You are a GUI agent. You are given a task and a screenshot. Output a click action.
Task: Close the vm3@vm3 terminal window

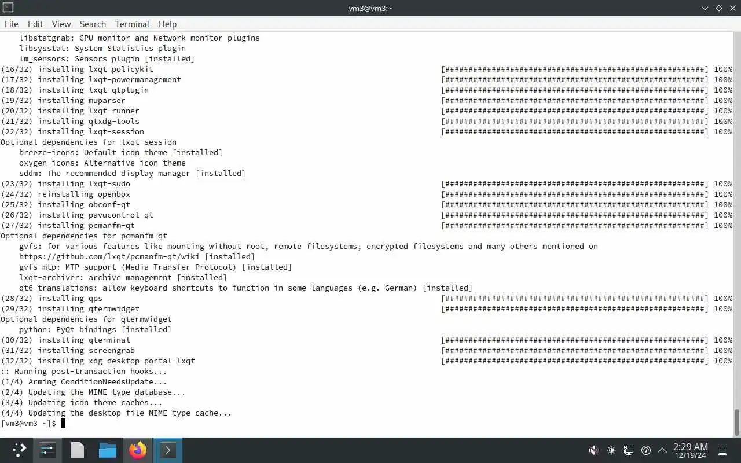[733, 8]
